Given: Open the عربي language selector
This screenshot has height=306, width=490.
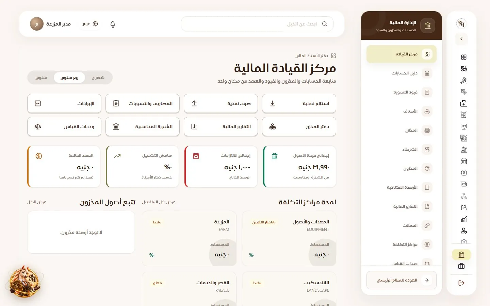Looking at the screenshot, I should pos(90,24).
